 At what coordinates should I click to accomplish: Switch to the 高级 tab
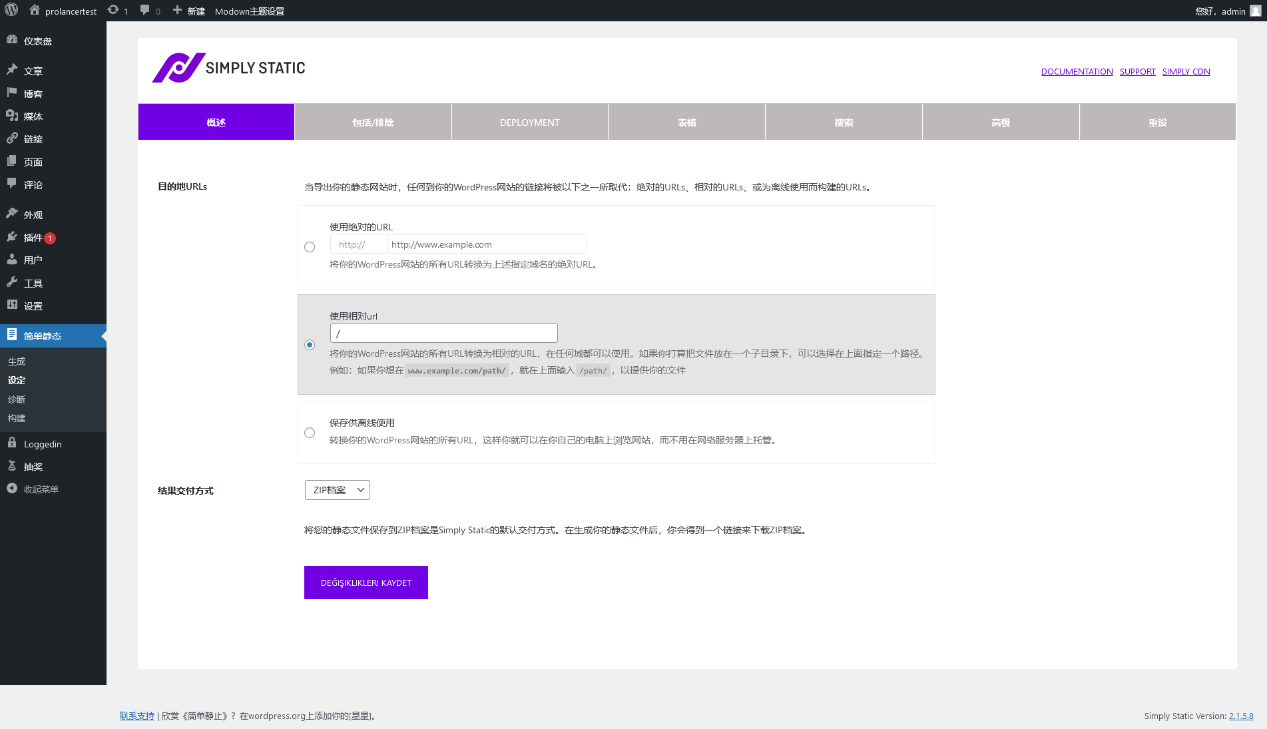(x=1000, y=122)
